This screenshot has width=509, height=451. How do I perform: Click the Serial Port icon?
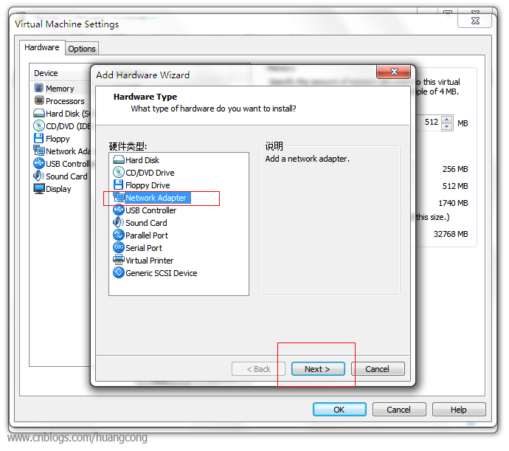pyautogui.click(x=119, y=247)
